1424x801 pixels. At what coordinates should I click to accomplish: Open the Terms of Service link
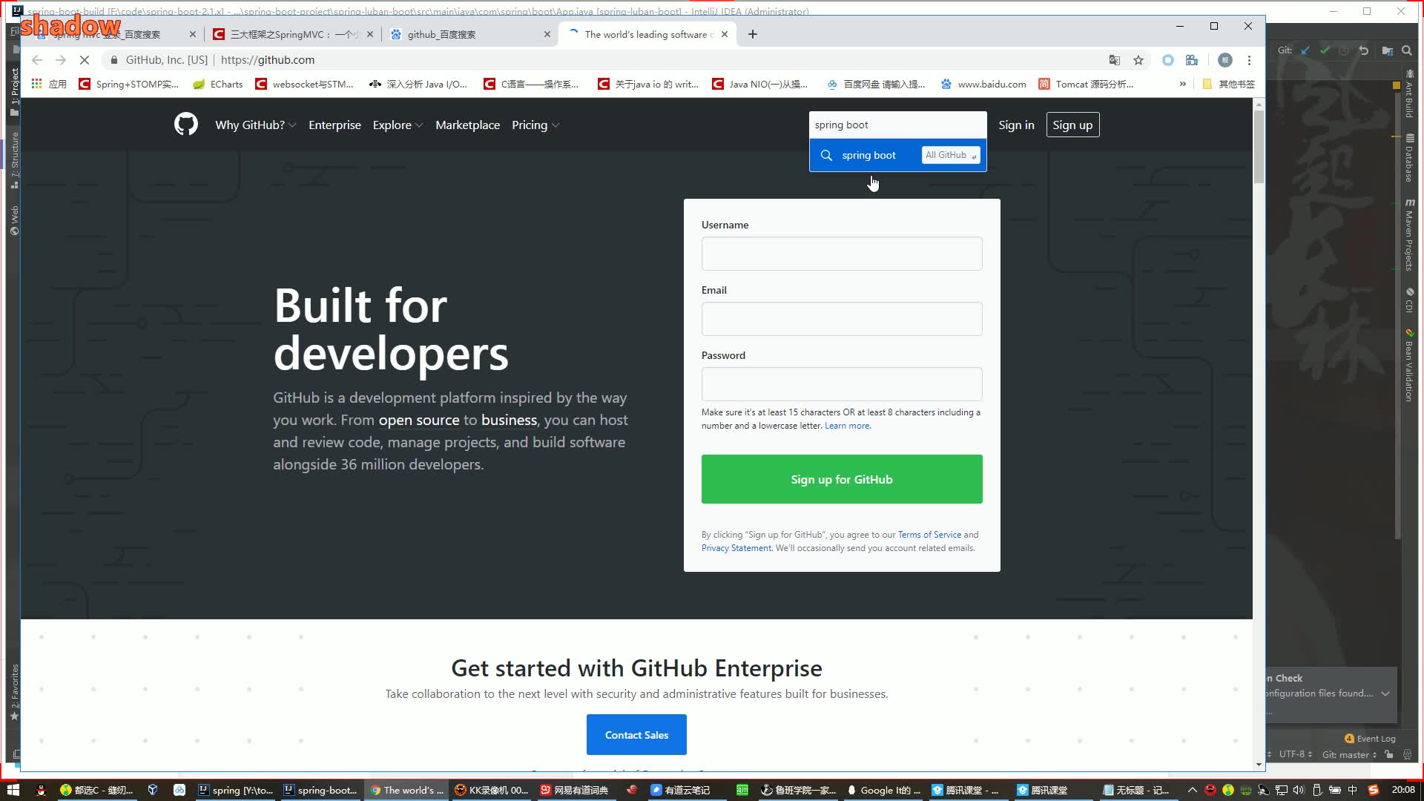pos(929,535)
